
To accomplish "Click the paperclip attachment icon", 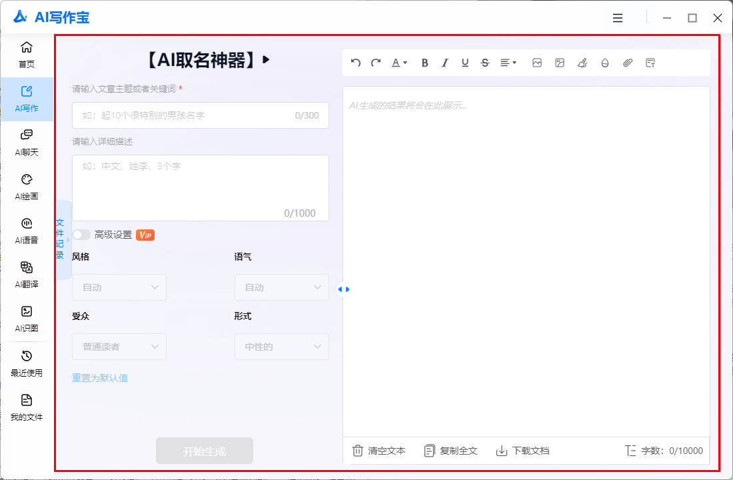I will (x=628, y=63).
